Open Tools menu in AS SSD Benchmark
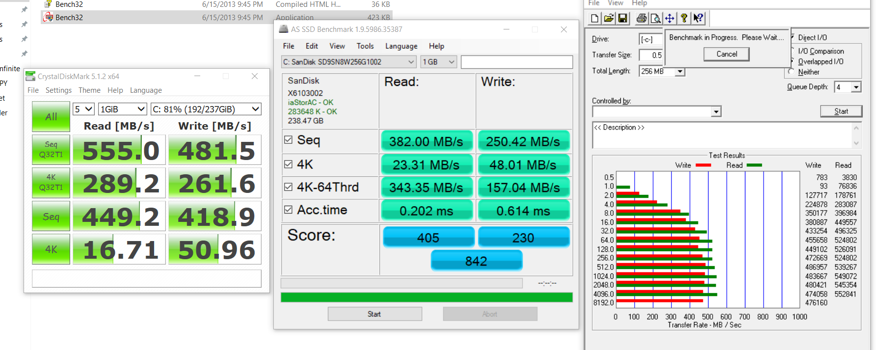Viewport: 876px width, 350px height. coord(365,46)
